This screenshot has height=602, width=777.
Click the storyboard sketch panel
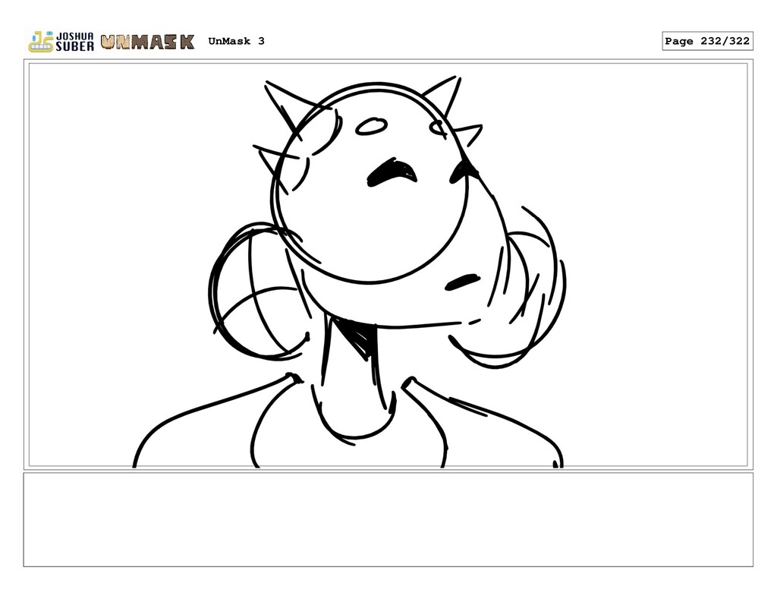pos(388,264)
